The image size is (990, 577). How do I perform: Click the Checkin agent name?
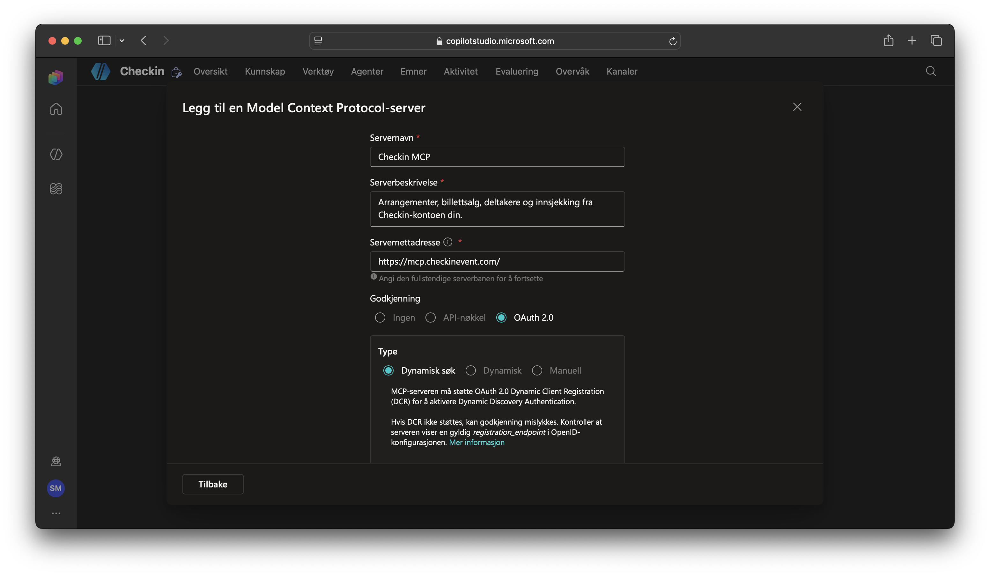pyautogui.click(x=142, y=71)
